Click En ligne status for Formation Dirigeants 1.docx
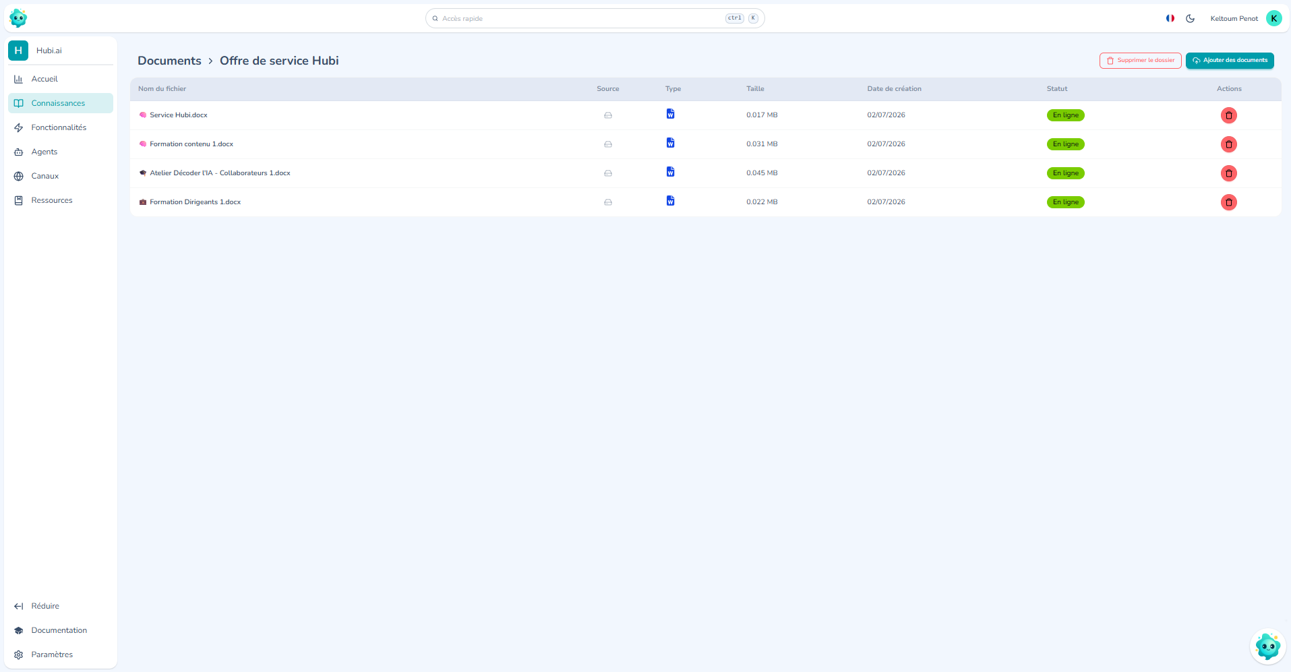Image resolution: width=1291 pixels, height=672 pixels. 1065,202
